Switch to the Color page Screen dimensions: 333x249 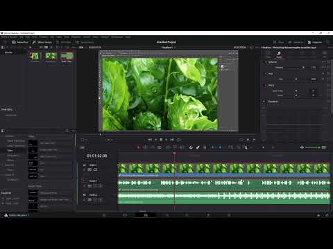tap(187, 215)
